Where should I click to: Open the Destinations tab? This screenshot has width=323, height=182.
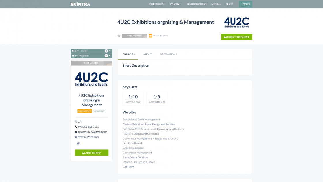pos(168,54)
